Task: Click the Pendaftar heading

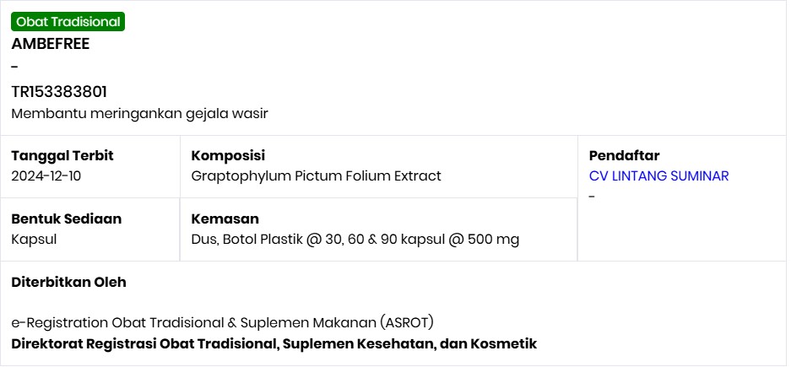Action: click(x=624, y=156)
